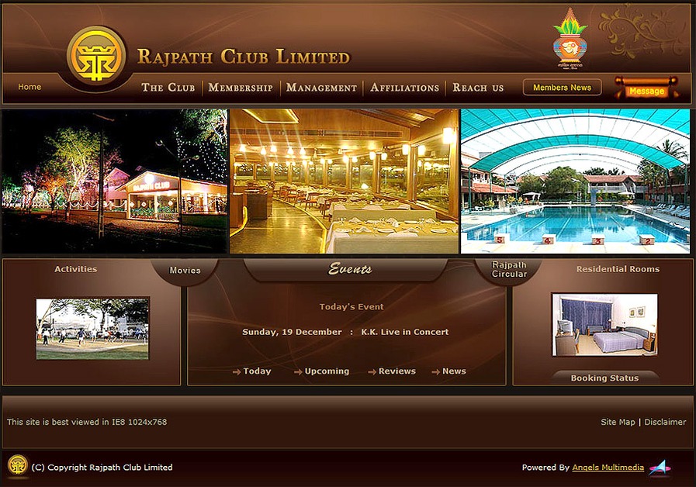Click the Members News button

coord(562,88)
